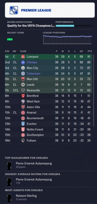97x204 pixels.
Task: Open Raheem Sterling's player silhouette thumbnail
Action: [x=9, y=198]
